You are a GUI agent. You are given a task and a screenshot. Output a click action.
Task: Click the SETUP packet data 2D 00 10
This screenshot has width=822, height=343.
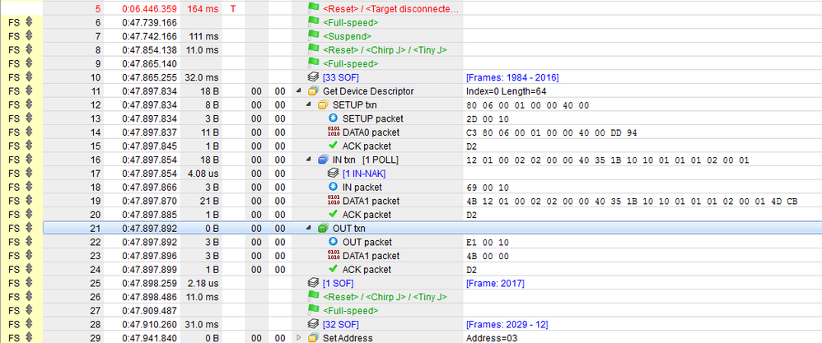(487, 119)
